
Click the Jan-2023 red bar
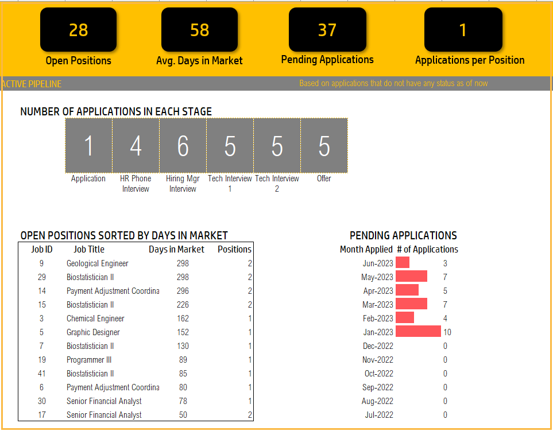[x=418, y=331]
